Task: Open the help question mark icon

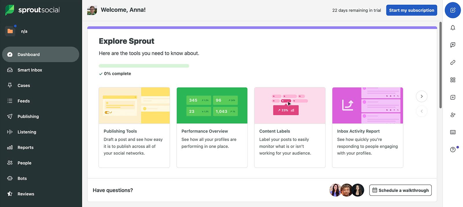Action: (453, 149)
